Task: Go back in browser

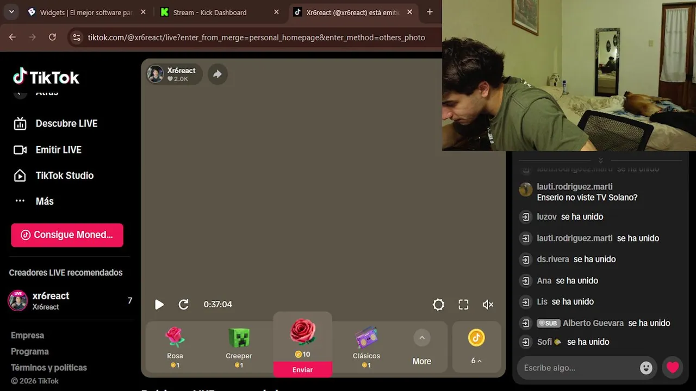Action: tap(13, 37)
